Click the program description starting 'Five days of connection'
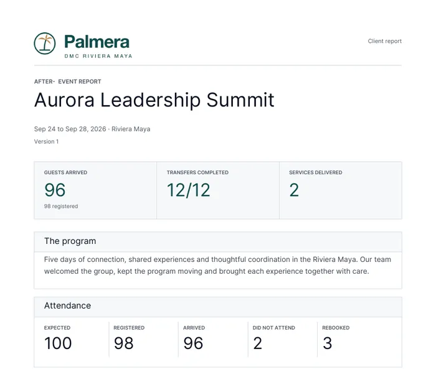 click(x=217, y=265)
